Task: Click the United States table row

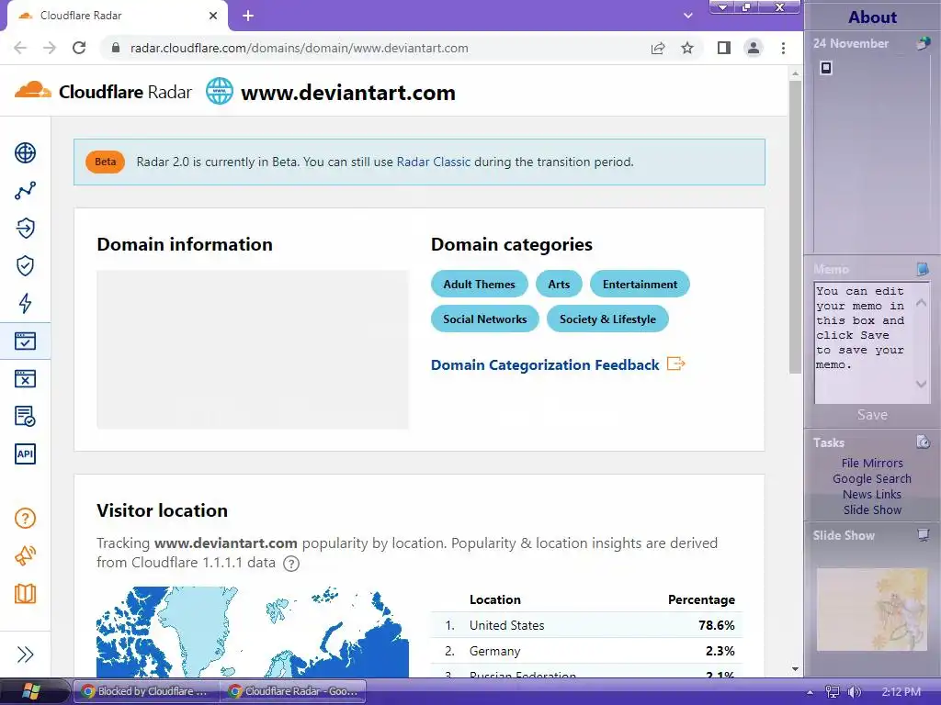Action: click(586, 625)
